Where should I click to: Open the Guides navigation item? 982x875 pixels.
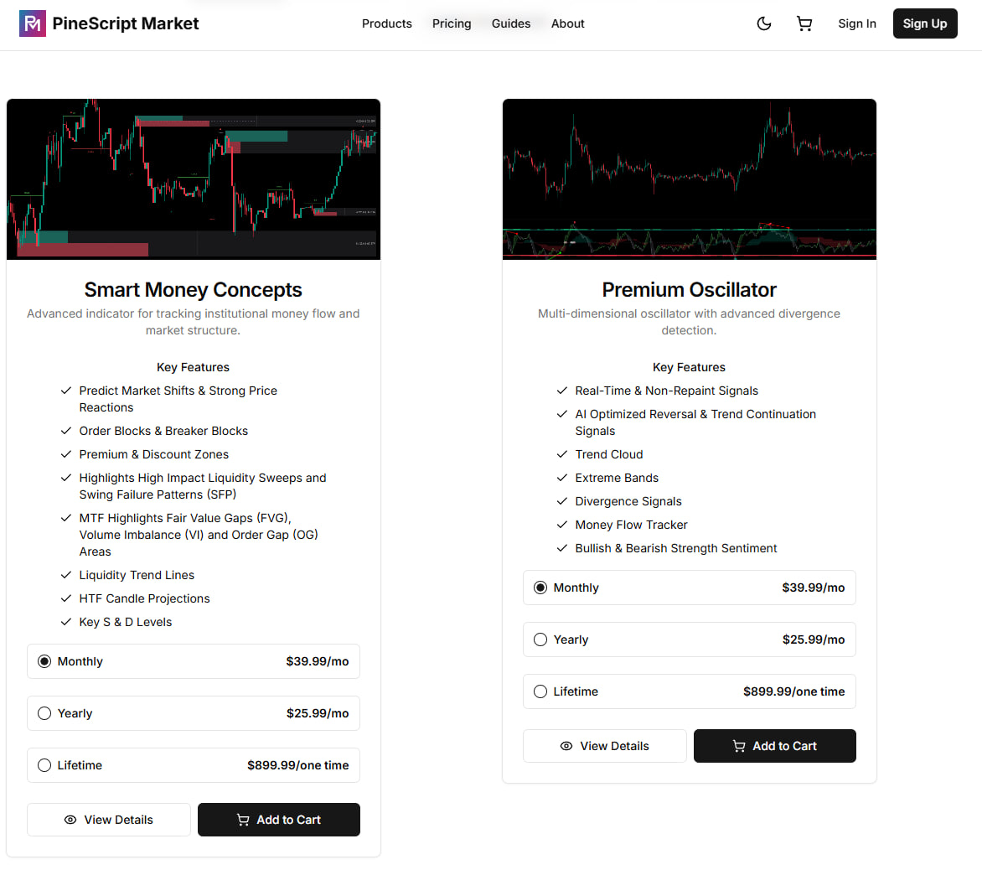[x=511, y=23]
